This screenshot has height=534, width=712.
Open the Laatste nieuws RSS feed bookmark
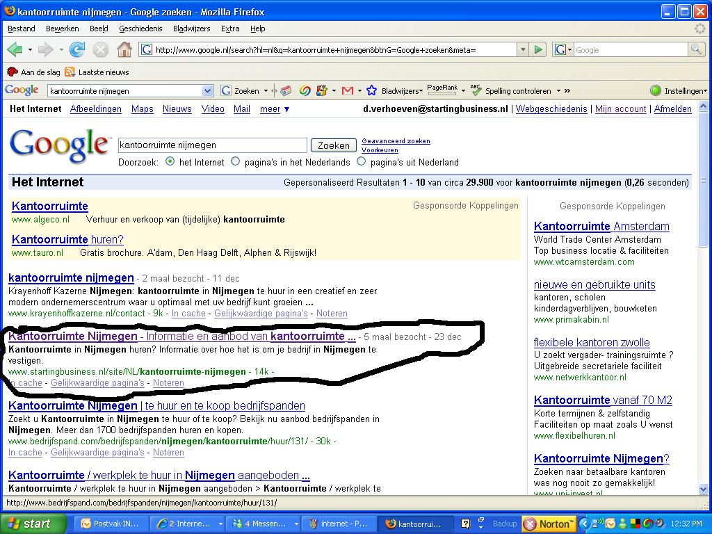tap(97, 72)
